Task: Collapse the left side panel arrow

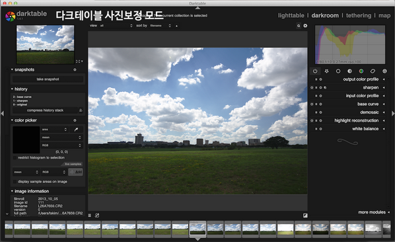Action: tap(2, 114)
